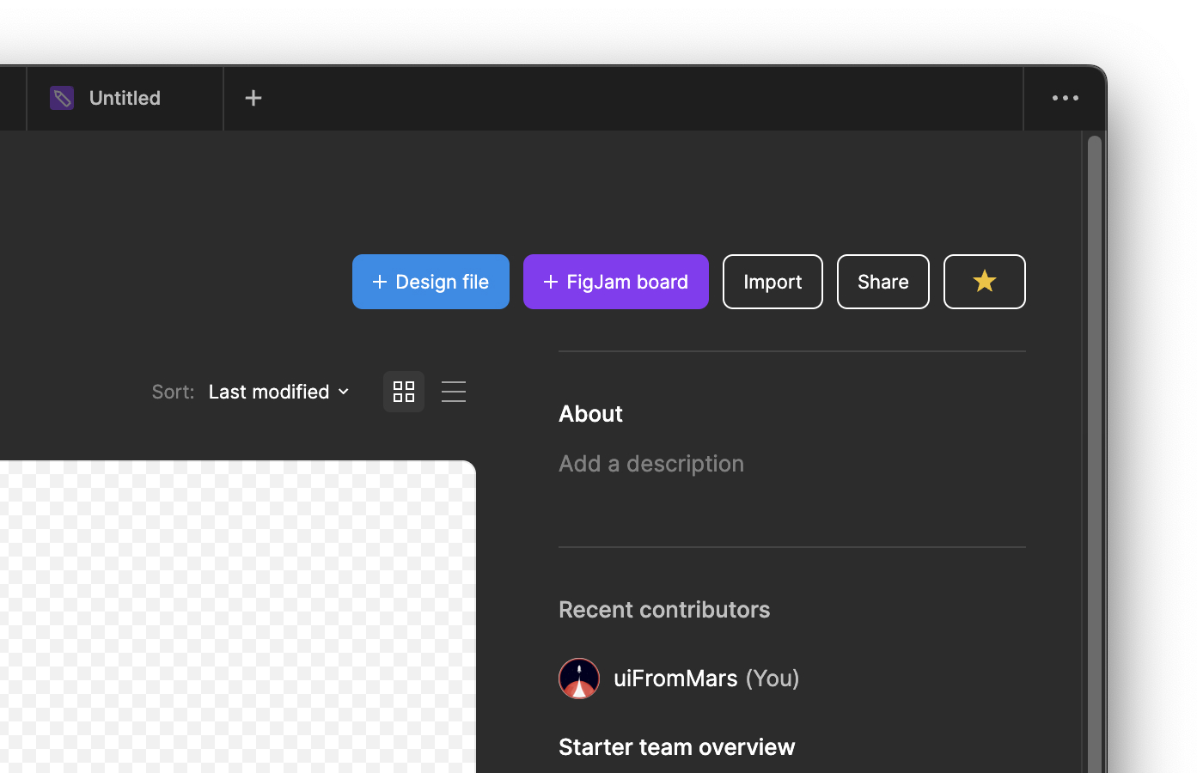Switch to grid view
The height and width of the screenshot is (773, 1203).
(x=404, y=392)
